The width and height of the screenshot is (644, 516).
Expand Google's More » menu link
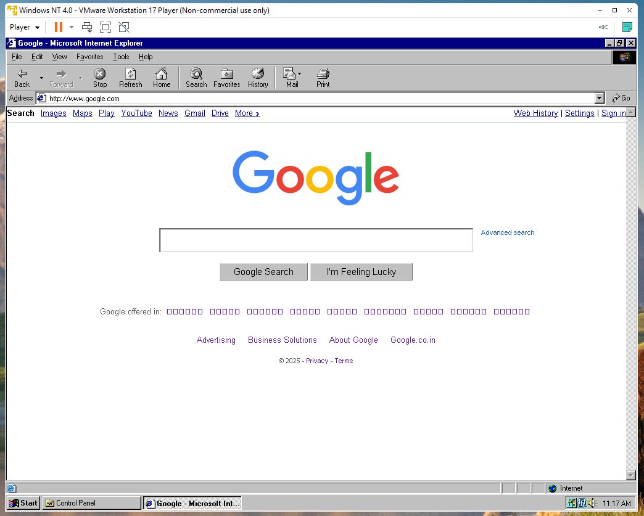tap(247, 113)
